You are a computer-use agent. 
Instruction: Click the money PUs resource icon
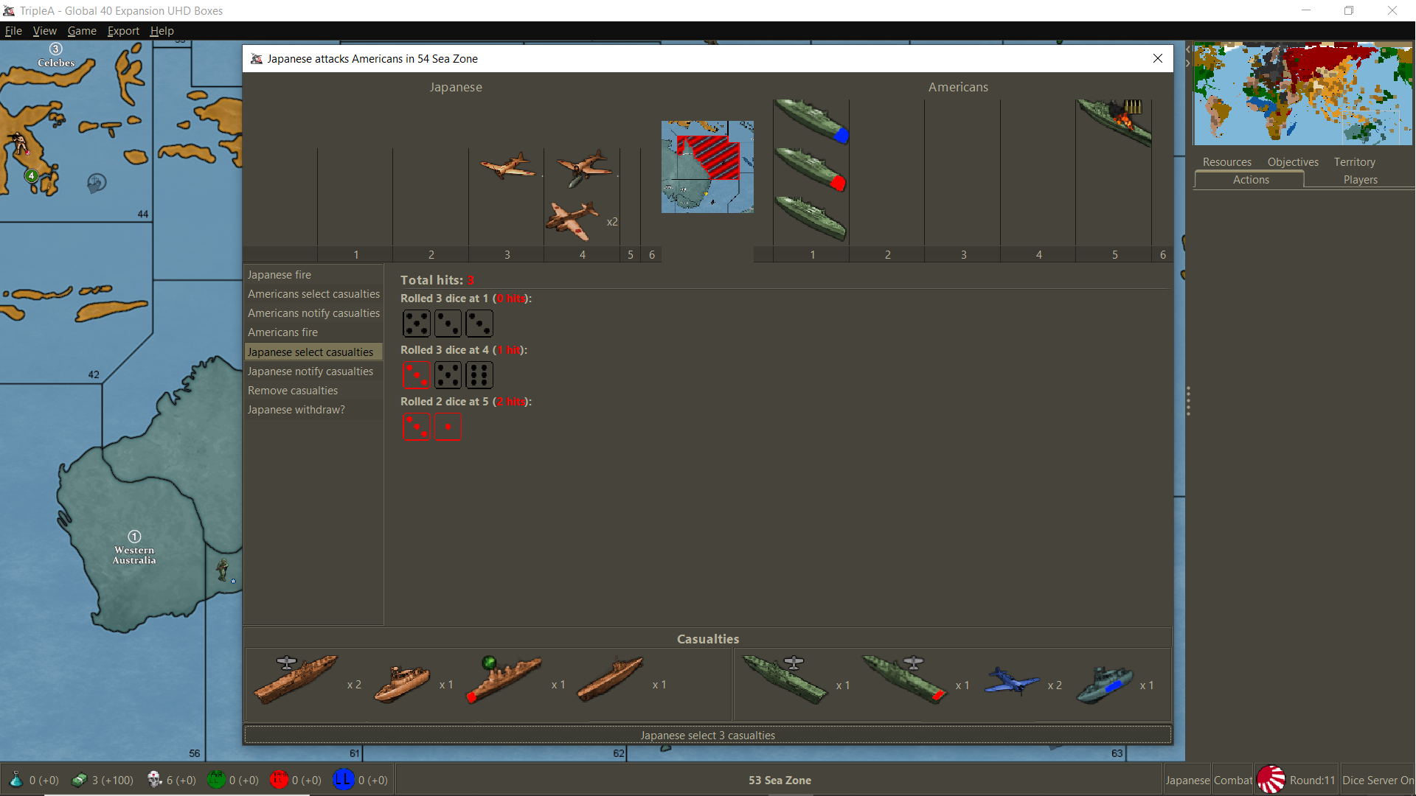click(79, 780)
